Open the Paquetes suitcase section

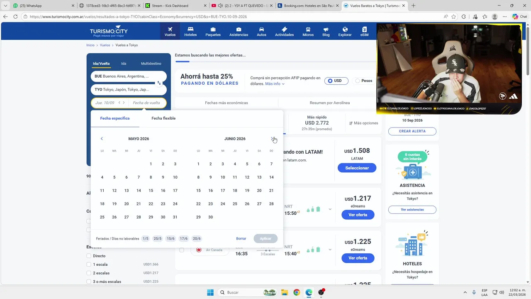[213, 32]
